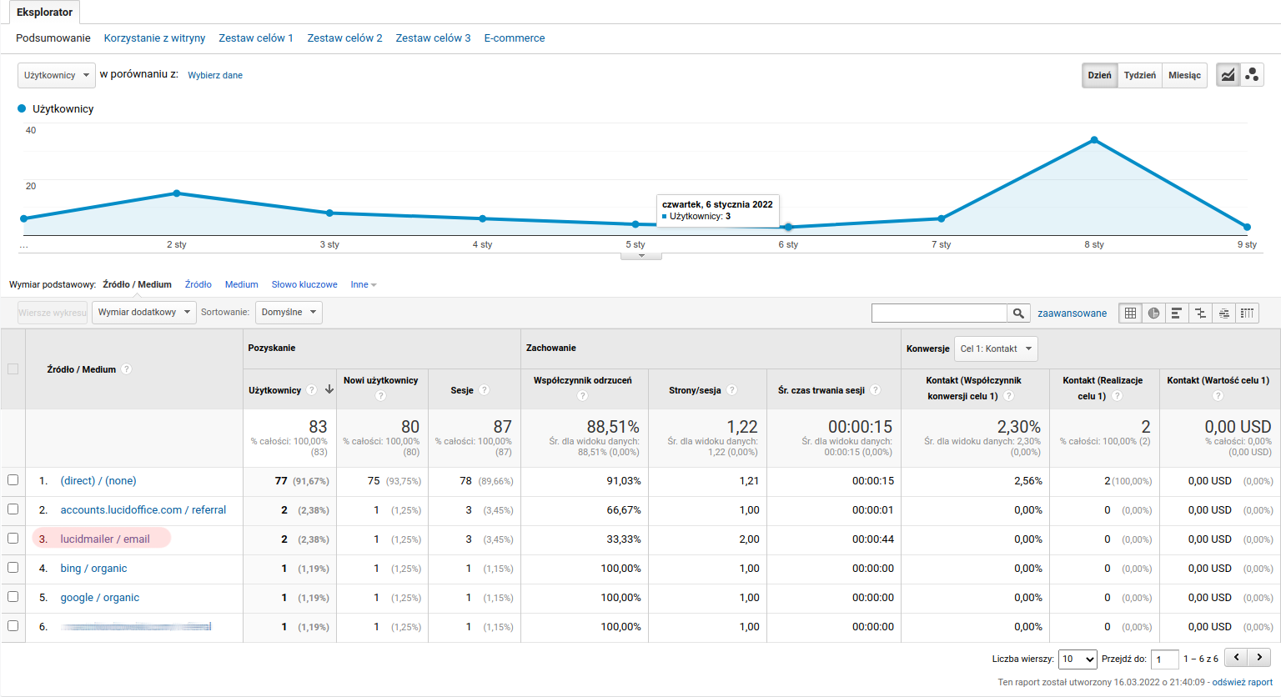This screenshot has width=1281, height=697.
Task: Open the lucidmailer / email source link
Action: point(105,539)
